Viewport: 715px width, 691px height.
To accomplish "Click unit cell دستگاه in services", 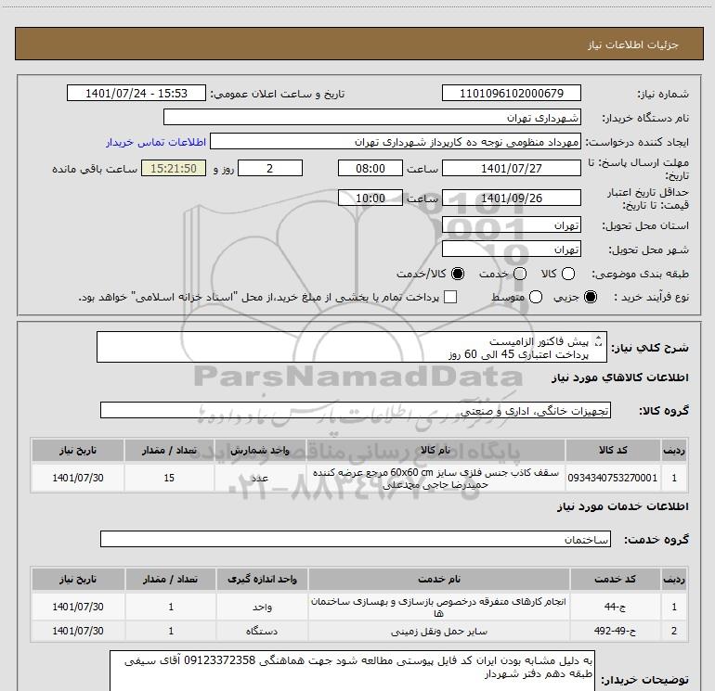I will coord(262,631).
